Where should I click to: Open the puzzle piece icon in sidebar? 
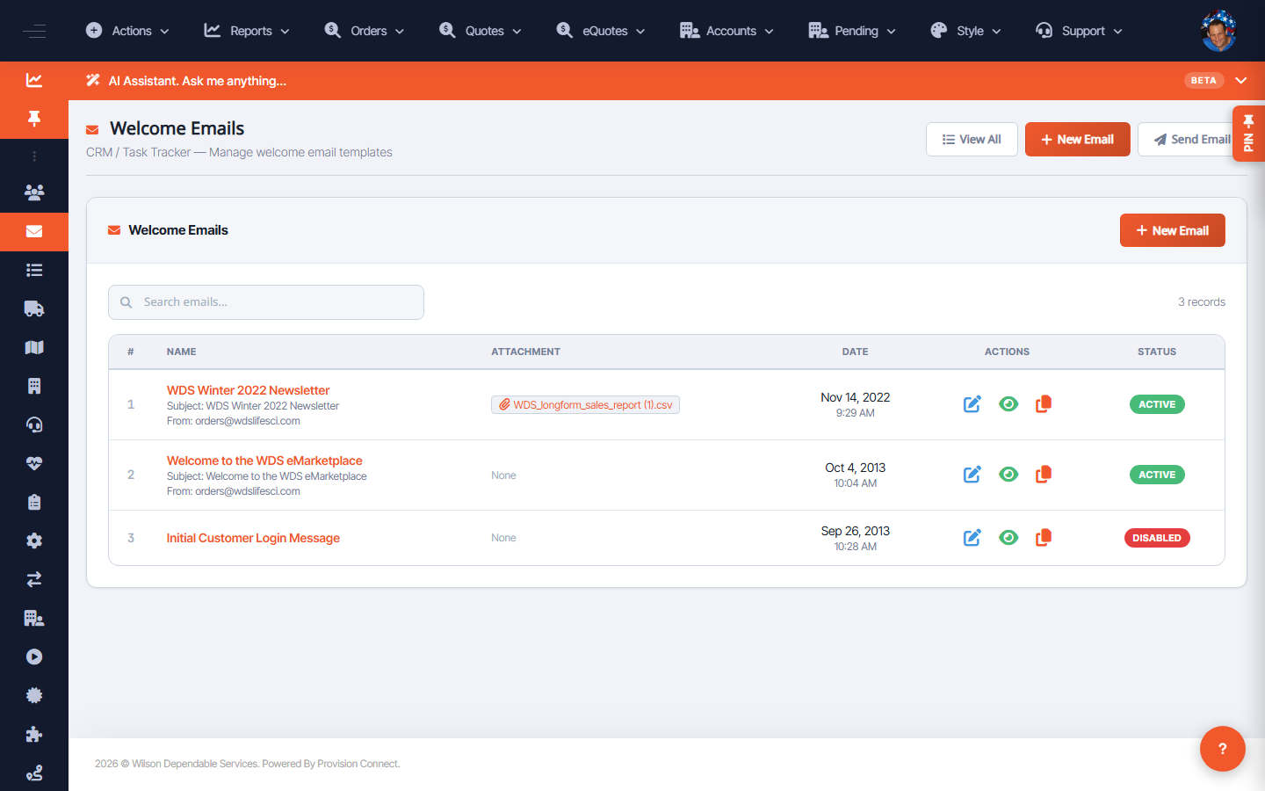click(x=34, y=734)
